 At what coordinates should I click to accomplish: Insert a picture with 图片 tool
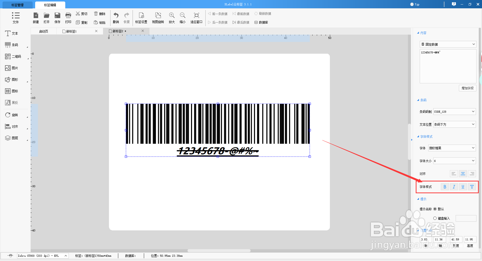pyautogui.click(x=12, y=68)
